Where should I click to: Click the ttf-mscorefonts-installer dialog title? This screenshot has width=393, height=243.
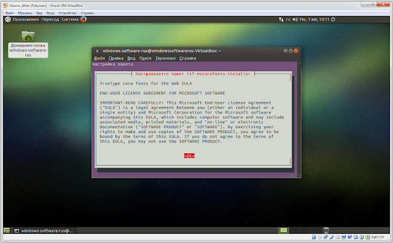193,74
